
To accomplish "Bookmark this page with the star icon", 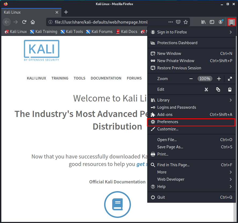I will [186, 22].
